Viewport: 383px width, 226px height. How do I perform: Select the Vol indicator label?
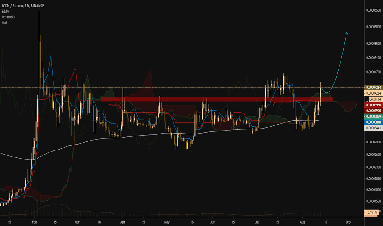pos(5,23)
